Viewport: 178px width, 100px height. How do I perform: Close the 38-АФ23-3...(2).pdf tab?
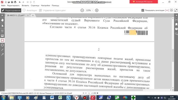(28, 15)
